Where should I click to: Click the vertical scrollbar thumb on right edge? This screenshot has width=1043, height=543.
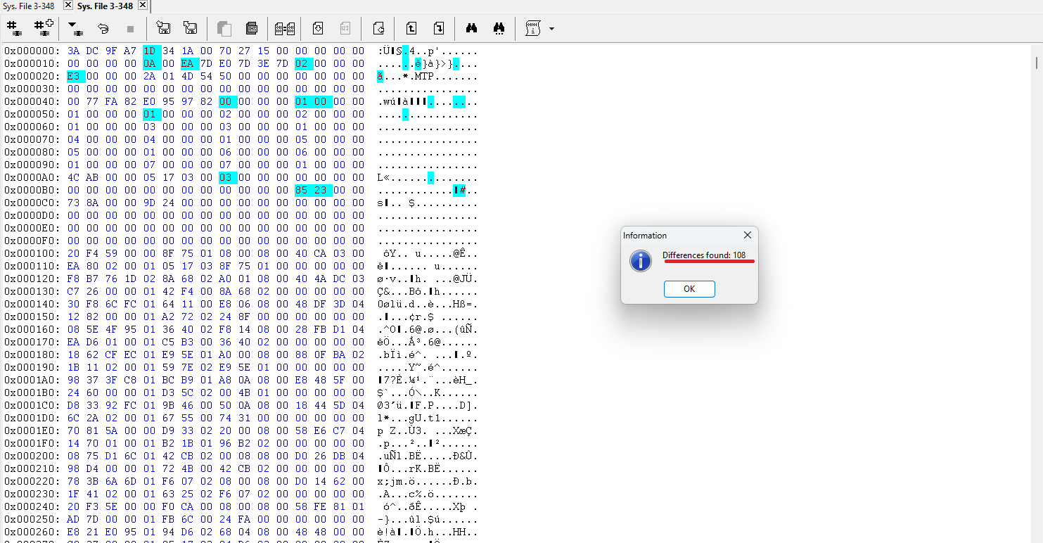pos(1036,63)
